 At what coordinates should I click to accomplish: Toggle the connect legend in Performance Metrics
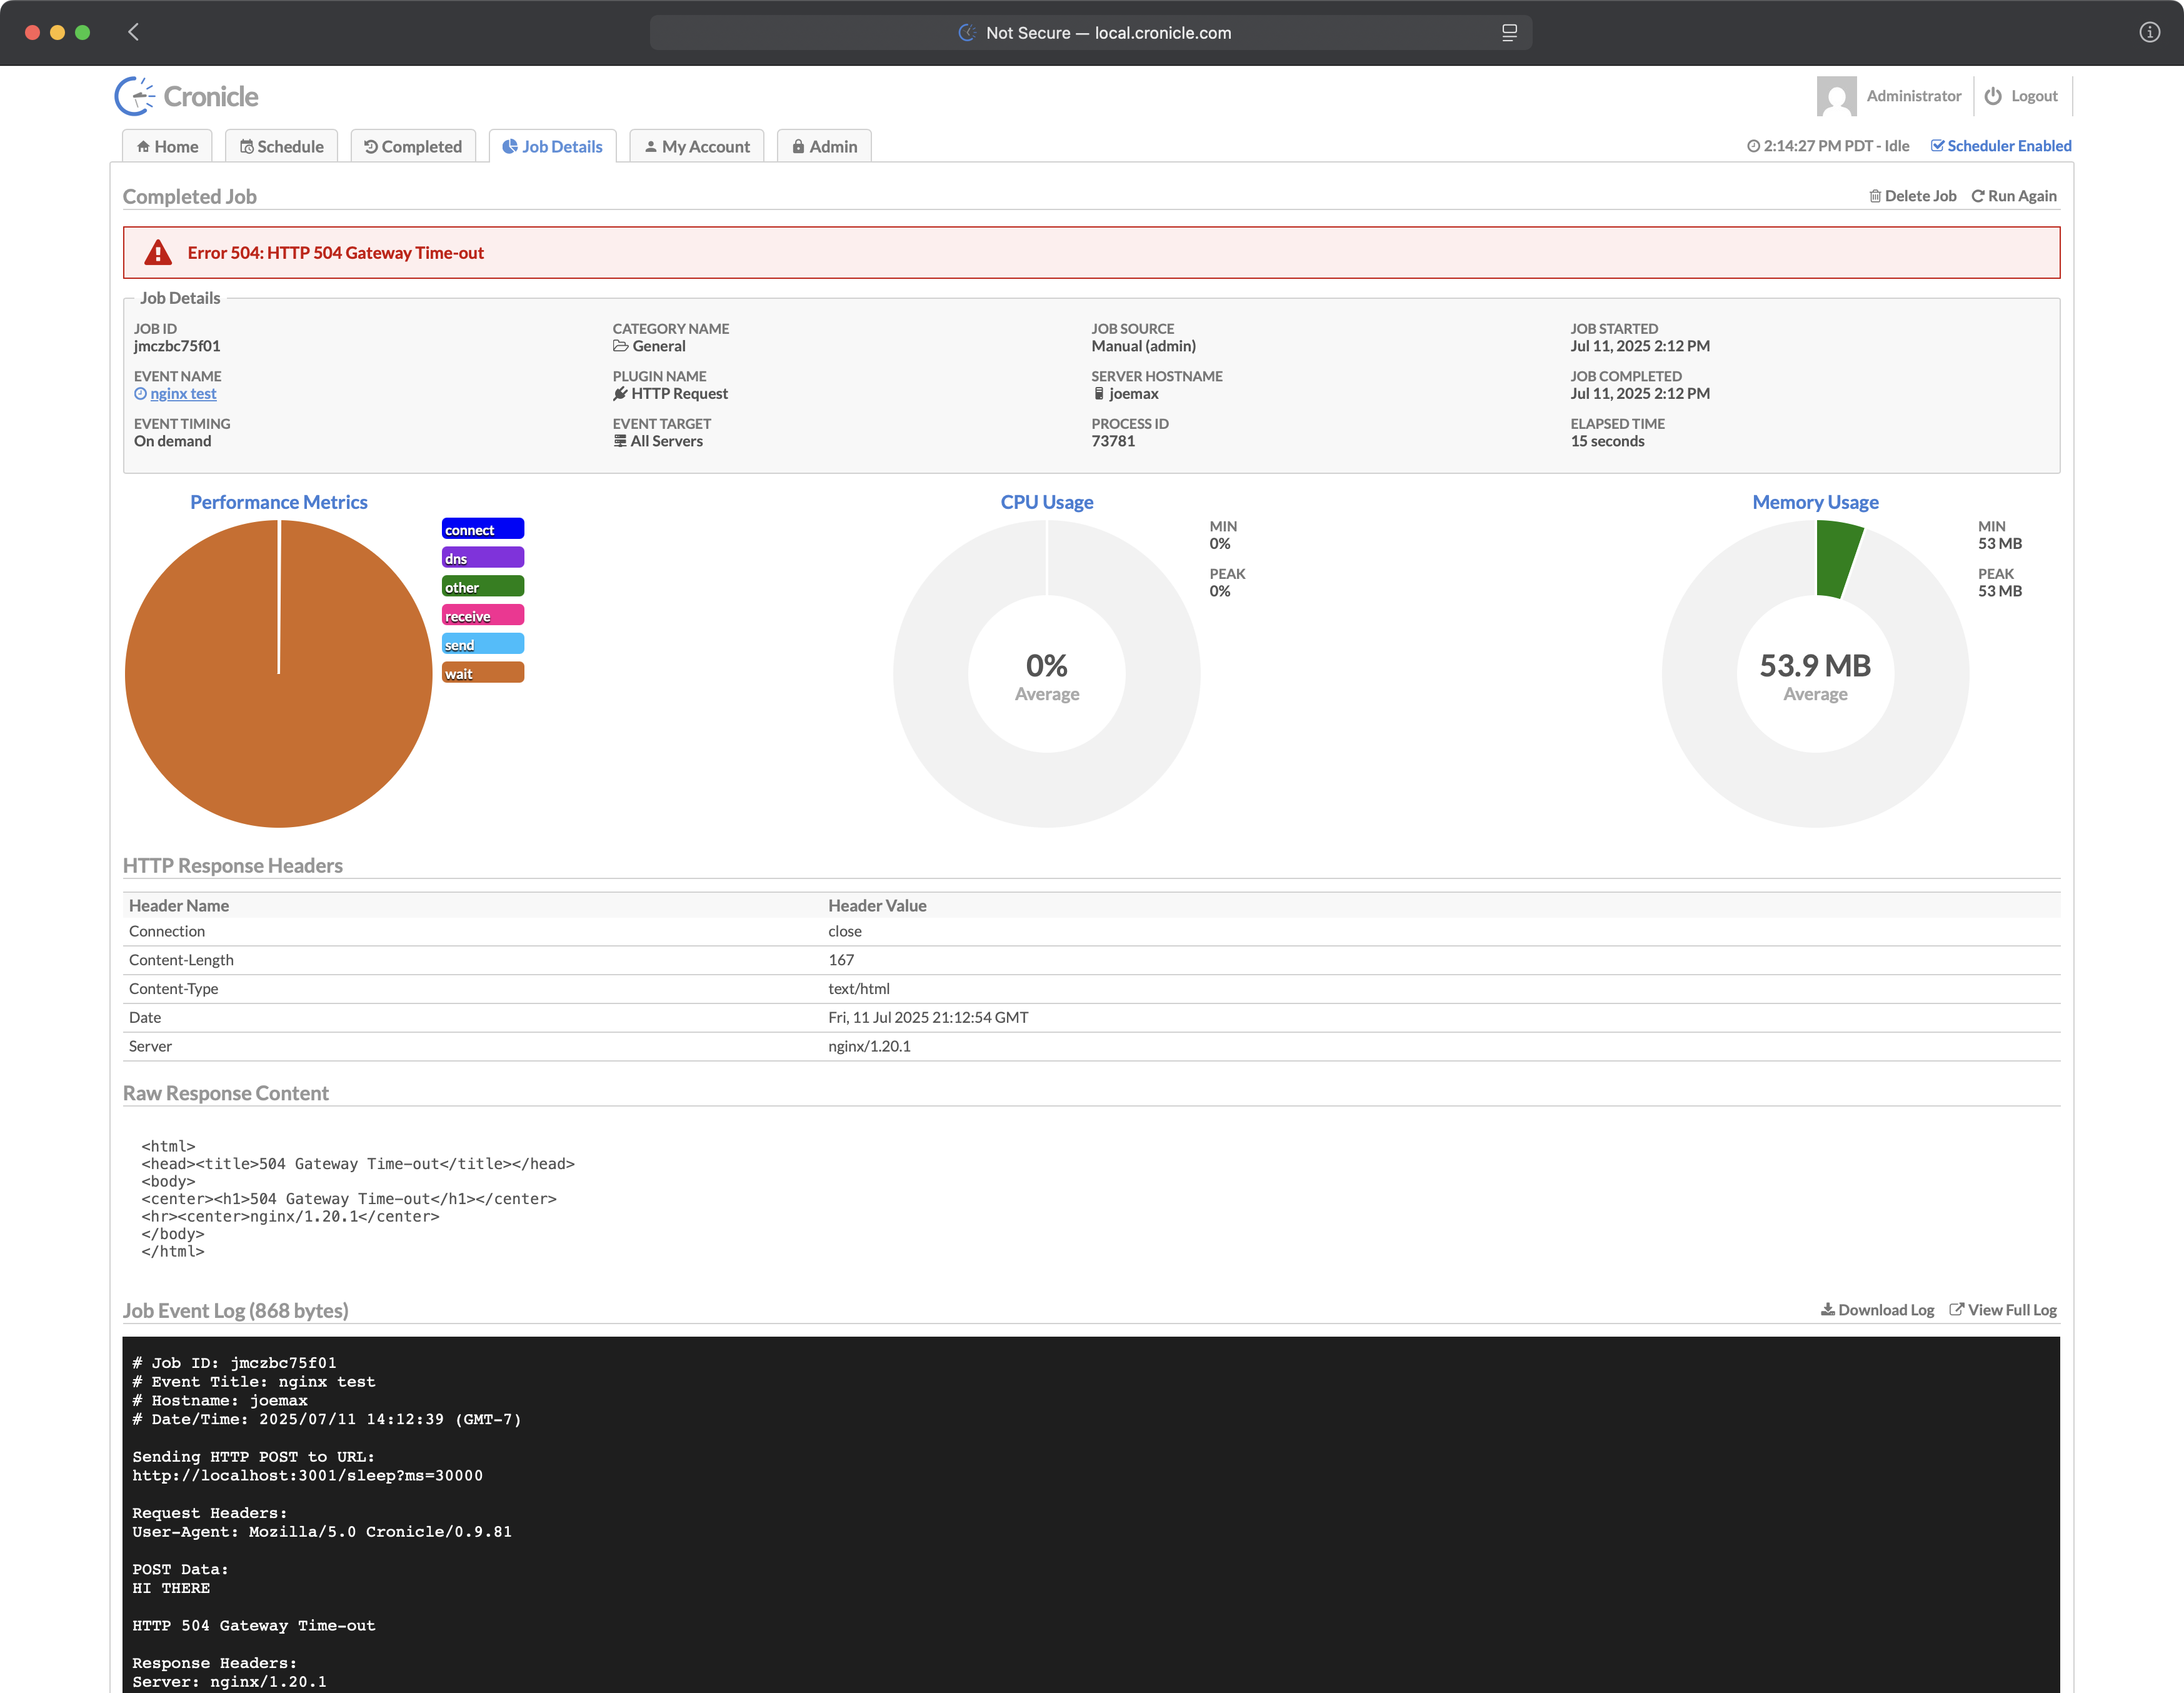coord(482,529)
